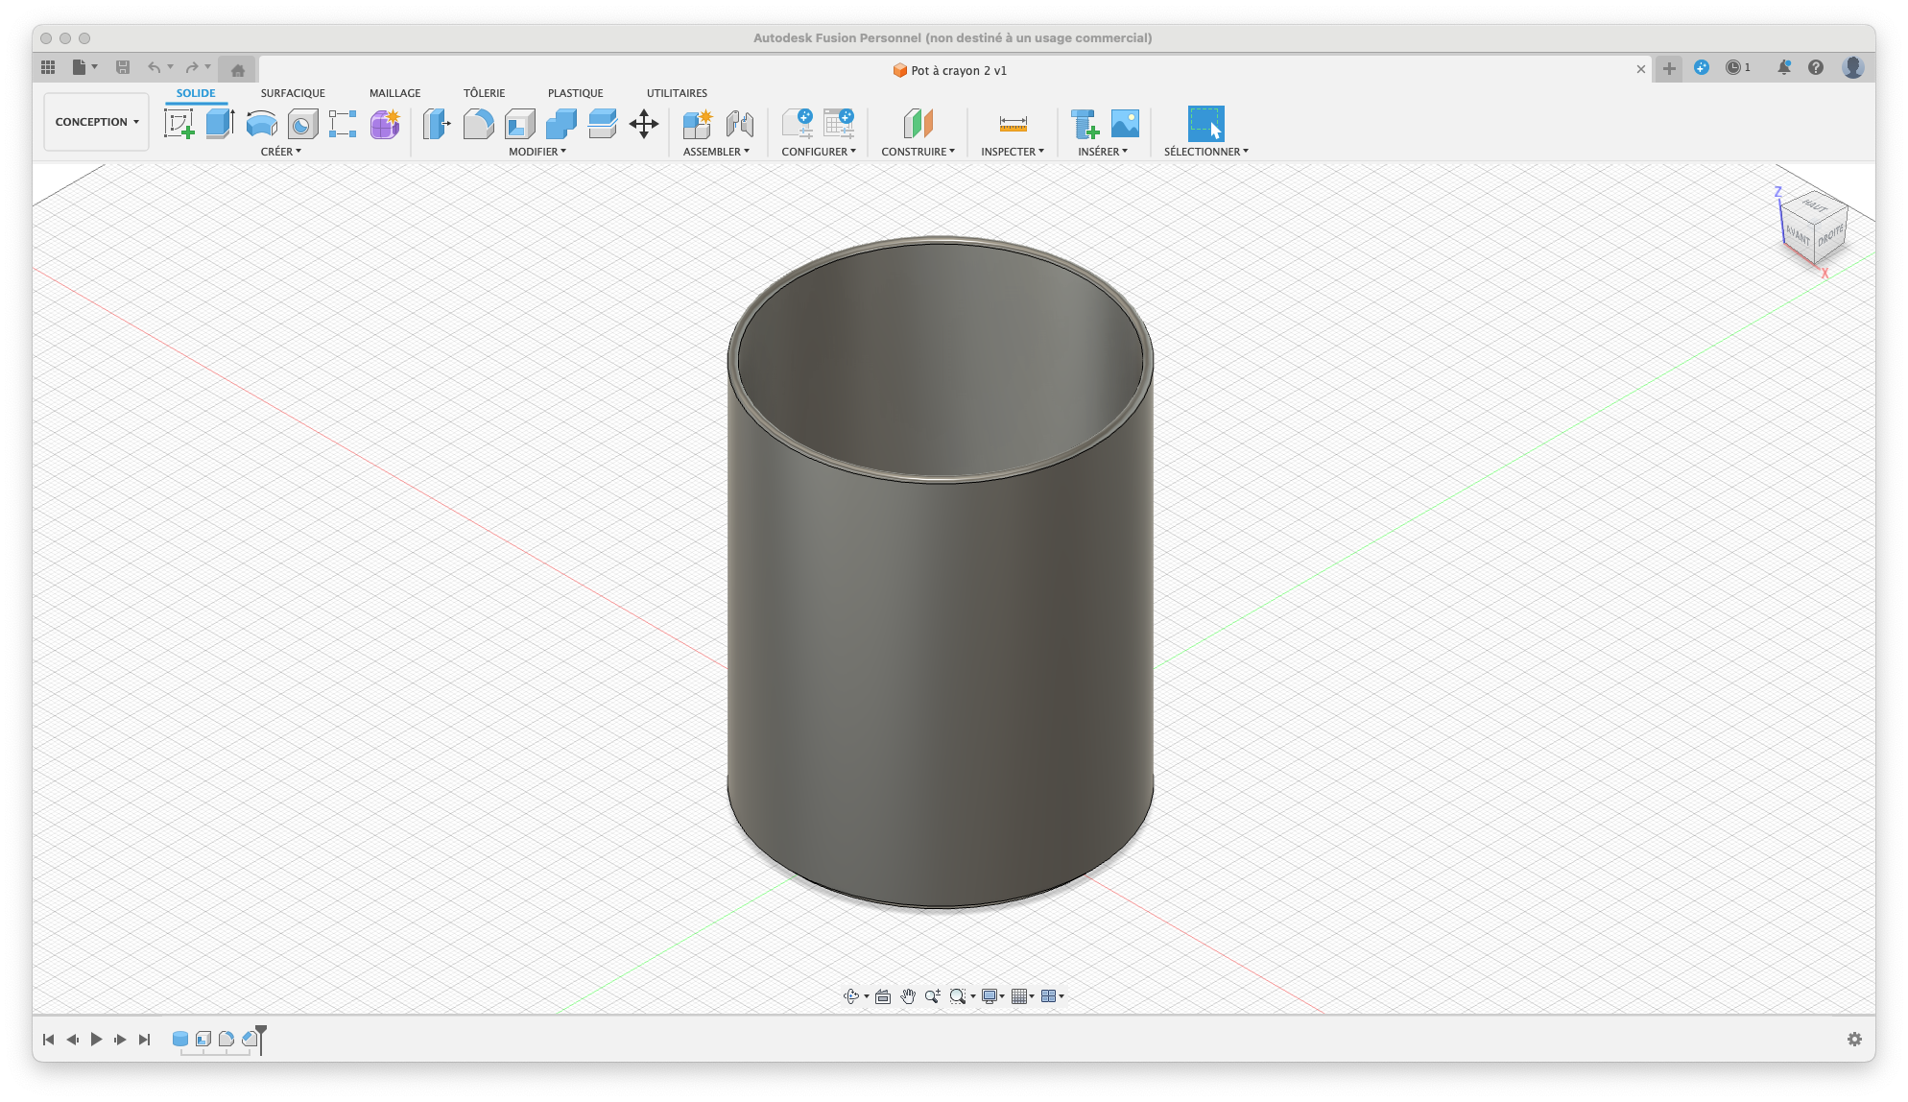Select the Fillet tool
Viewport: 1908px width, 1102px height.
tap(478, 124)
